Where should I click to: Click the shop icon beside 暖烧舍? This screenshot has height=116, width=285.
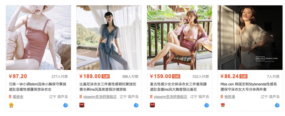(10, 97)
